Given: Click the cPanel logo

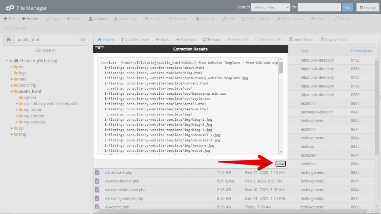Looking at the screenshot, I should [10, 7].
